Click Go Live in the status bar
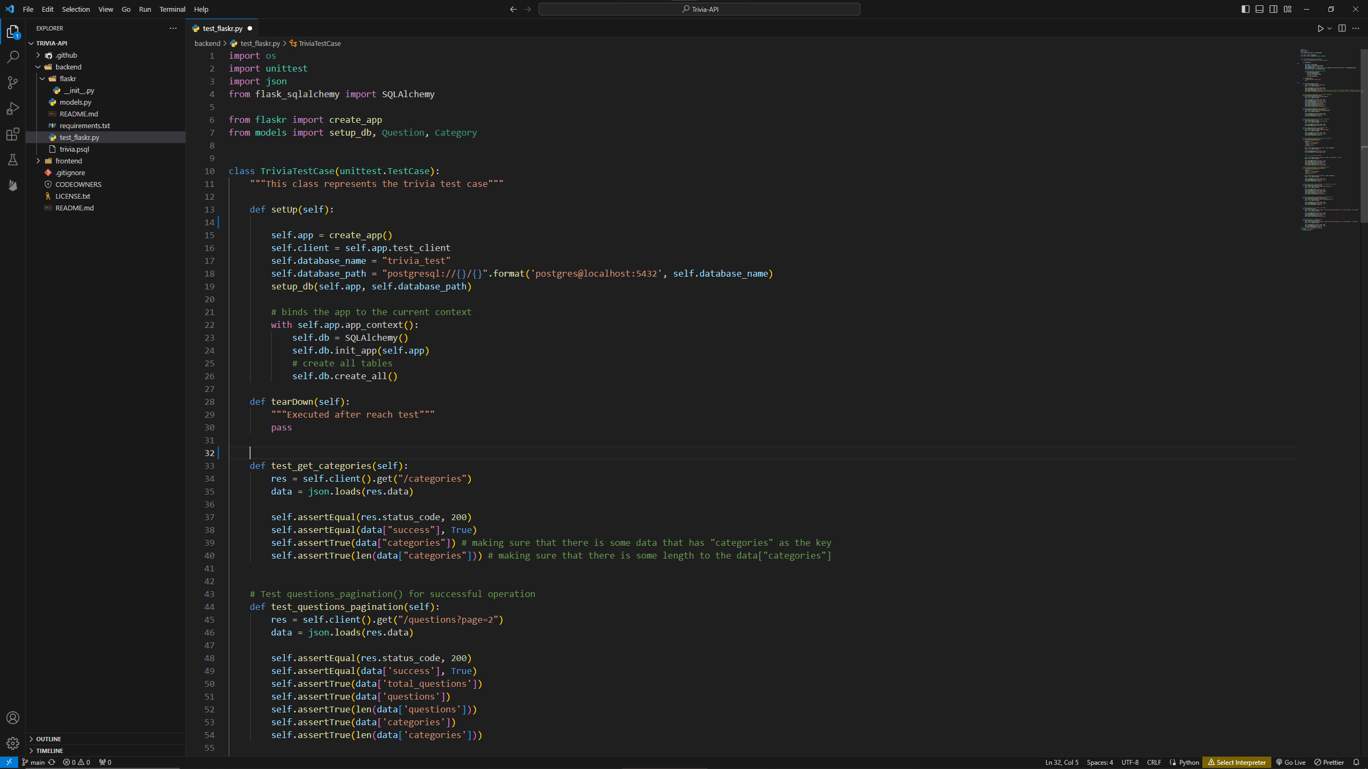The width and height of the screenshot is (1368, 769). [1291, 762]
